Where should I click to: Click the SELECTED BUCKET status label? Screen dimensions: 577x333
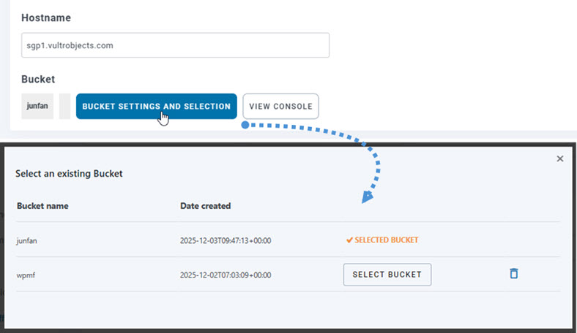[x=386, y=240]
